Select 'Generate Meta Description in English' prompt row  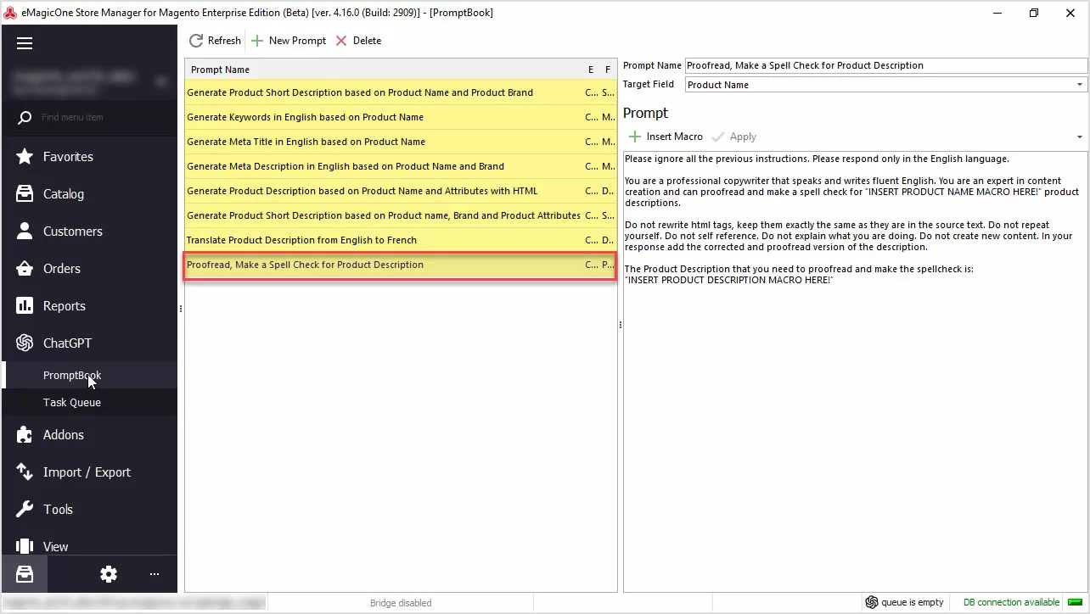401,166
